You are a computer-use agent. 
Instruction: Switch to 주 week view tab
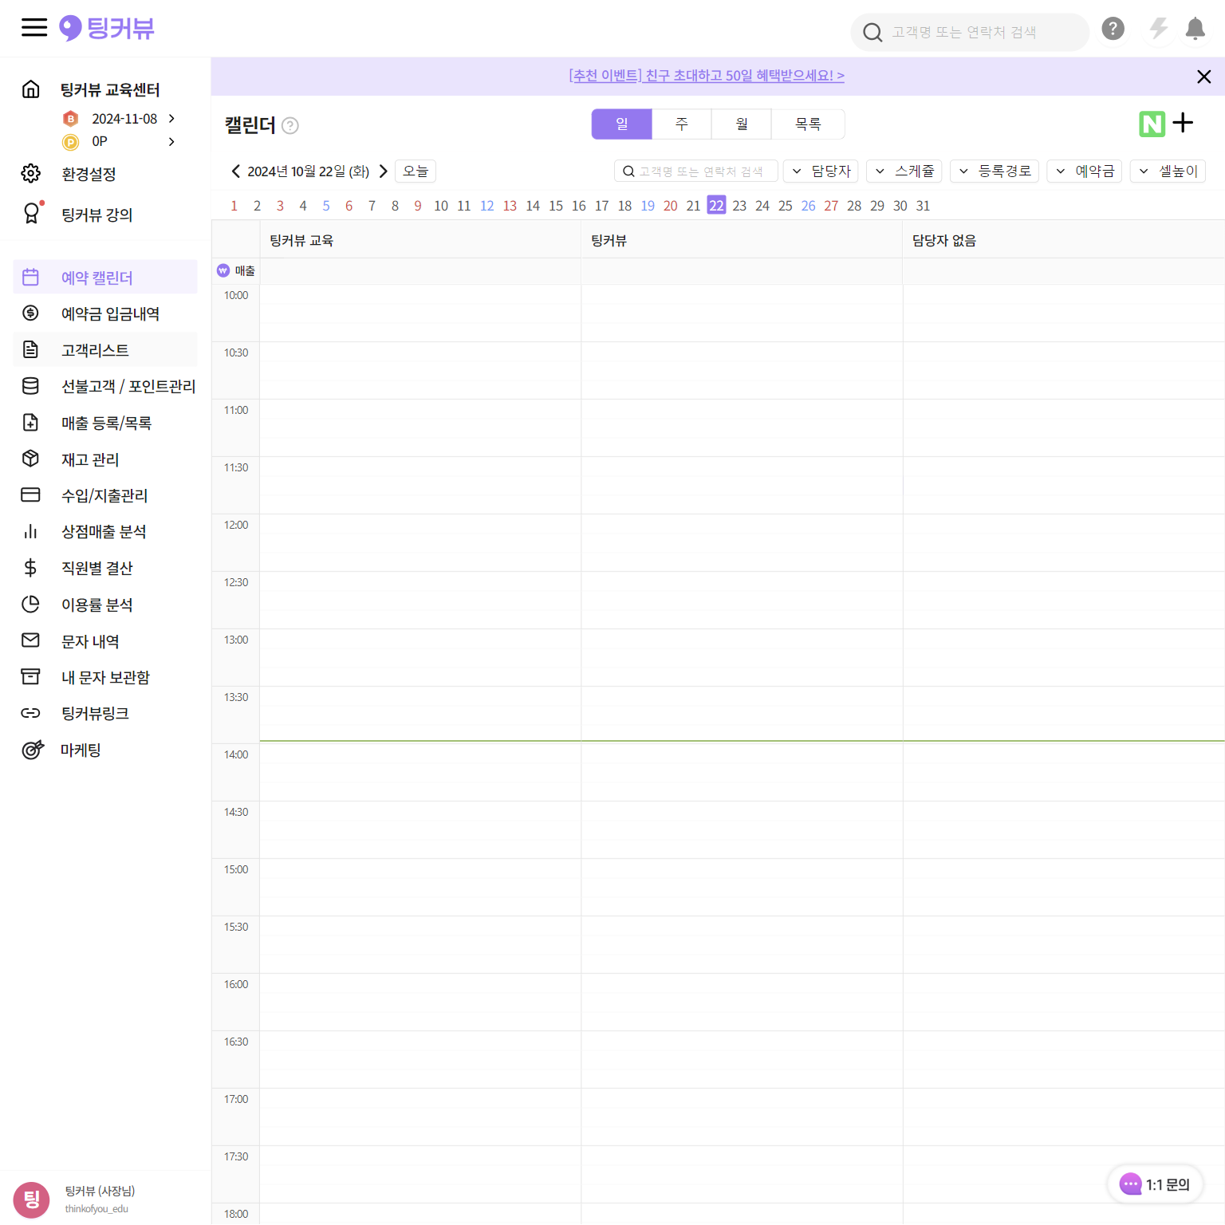coord(682,124)
